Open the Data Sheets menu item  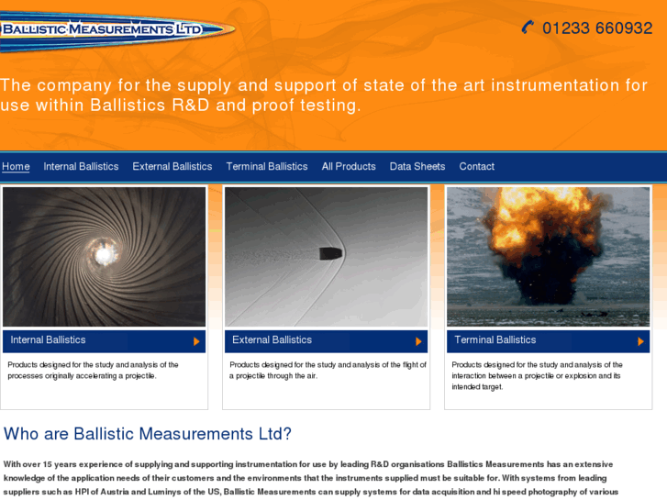click(x=417, y=166)
